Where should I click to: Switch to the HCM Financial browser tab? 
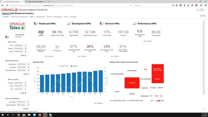coord(35,2)
